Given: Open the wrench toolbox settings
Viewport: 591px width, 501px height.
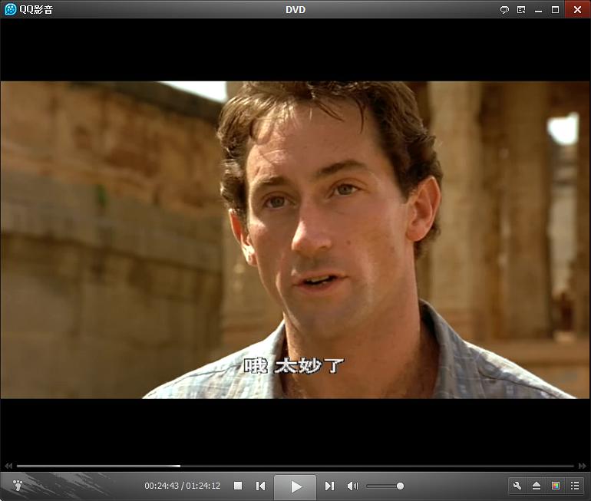Looking at the screenshot, I should (517, 486).
